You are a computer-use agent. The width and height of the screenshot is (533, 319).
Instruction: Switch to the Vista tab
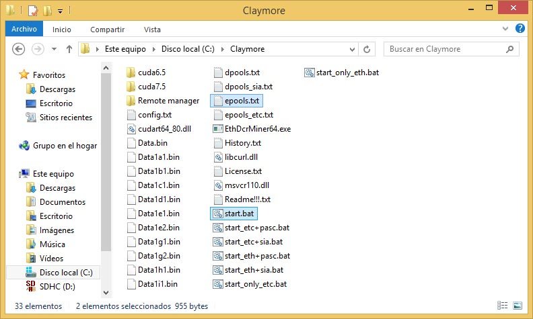coord(152,30)
